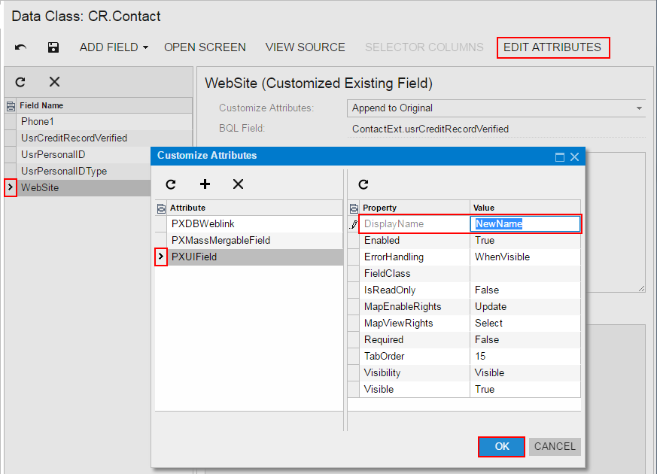Click the WebSite row arrow indicator
This screenshot has height=474, width=657.
(10, 187)
